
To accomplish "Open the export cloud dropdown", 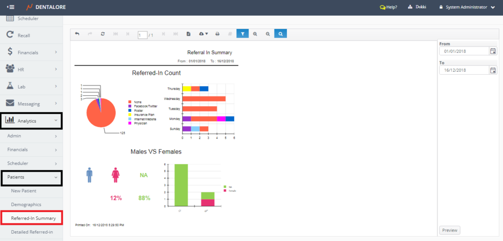I will (x=203, y=34).
